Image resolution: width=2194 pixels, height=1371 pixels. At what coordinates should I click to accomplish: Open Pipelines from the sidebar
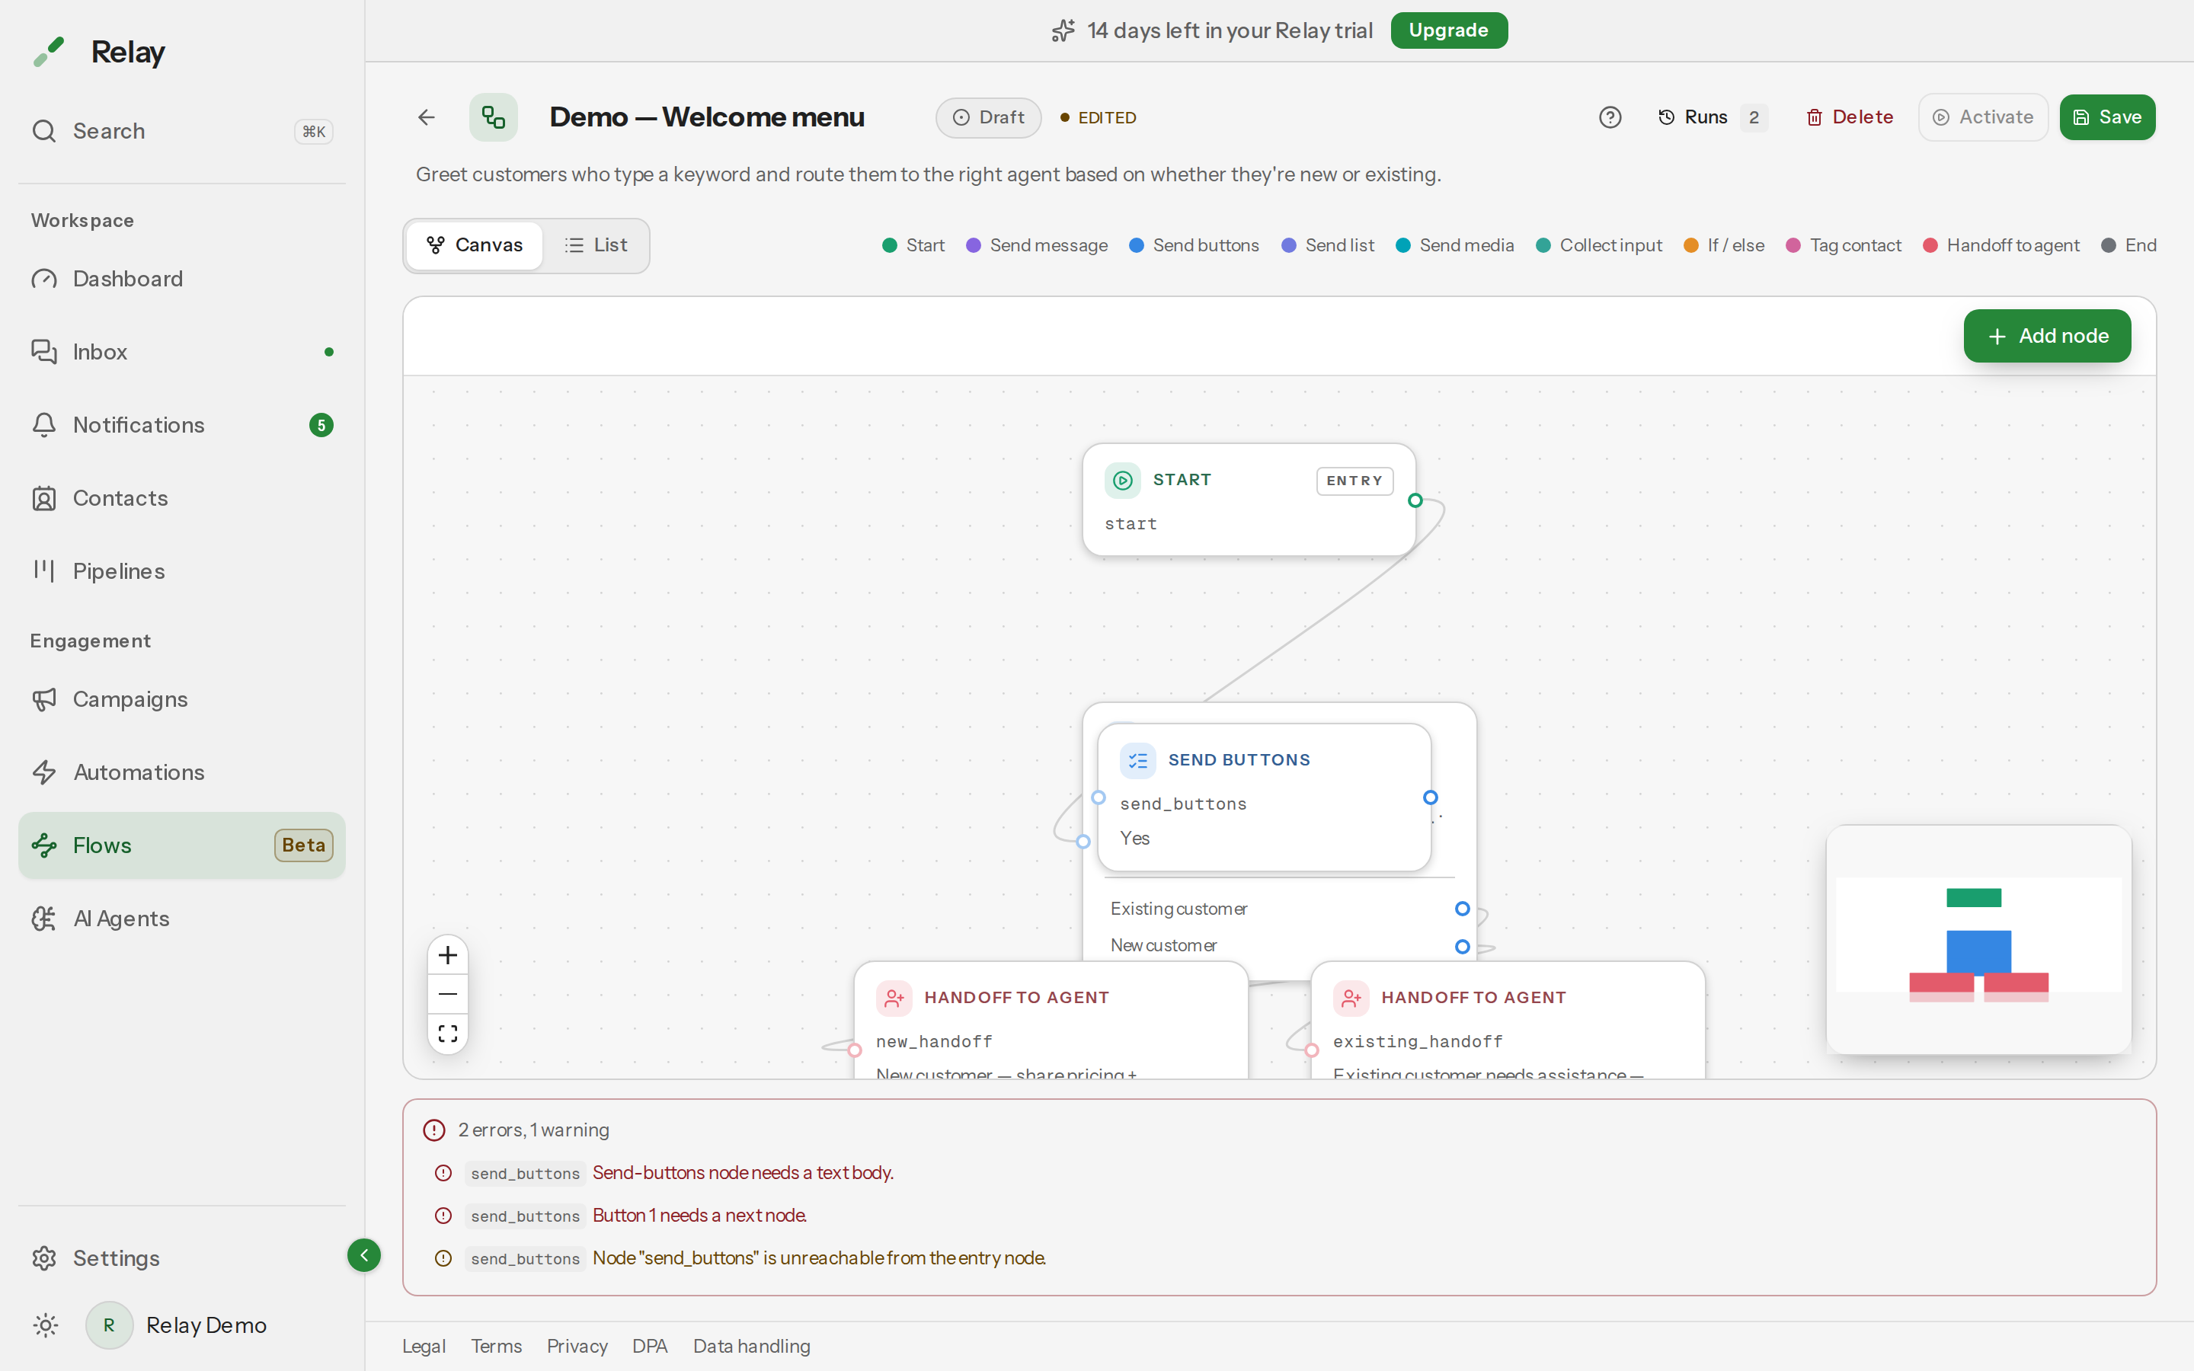click(x=181, y=571)
